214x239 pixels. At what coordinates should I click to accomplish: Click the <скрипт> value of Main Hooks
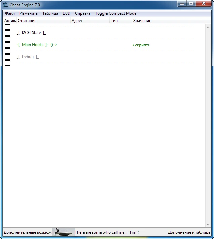141,45
